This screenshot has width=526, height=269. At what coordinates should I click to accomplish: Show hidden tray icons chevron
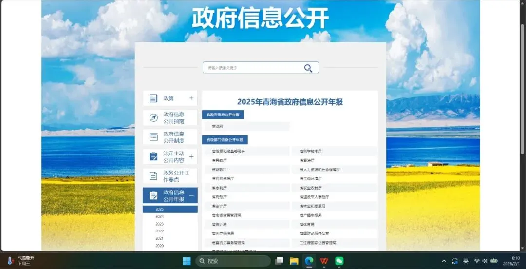pos(444,261)
